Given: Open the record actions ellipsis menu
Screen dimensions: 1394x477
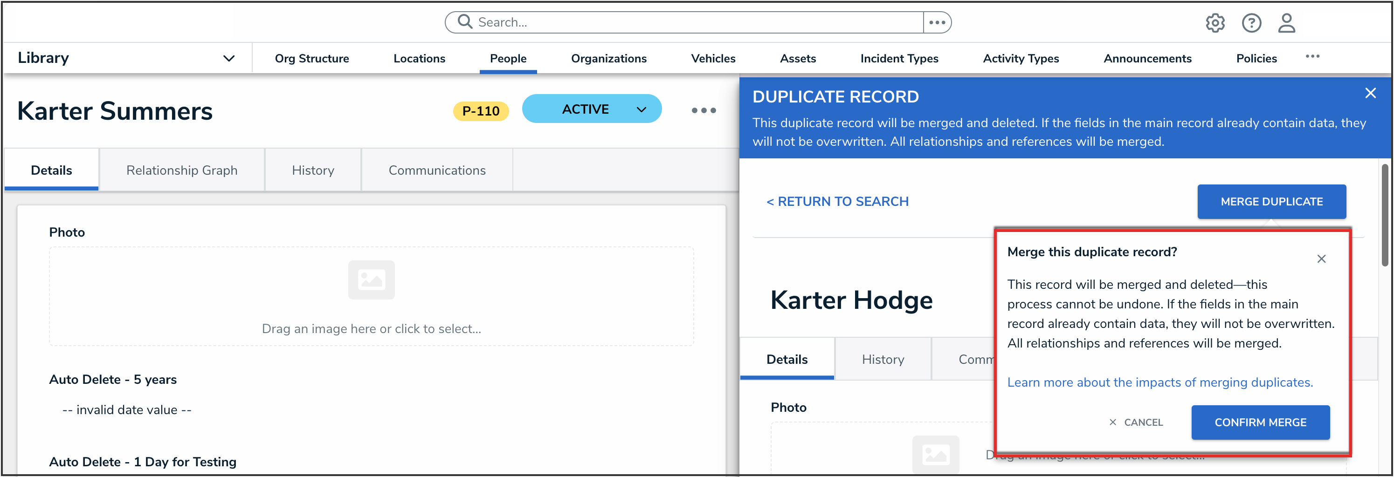Looking at the screenshot, I should pos(703,110).
